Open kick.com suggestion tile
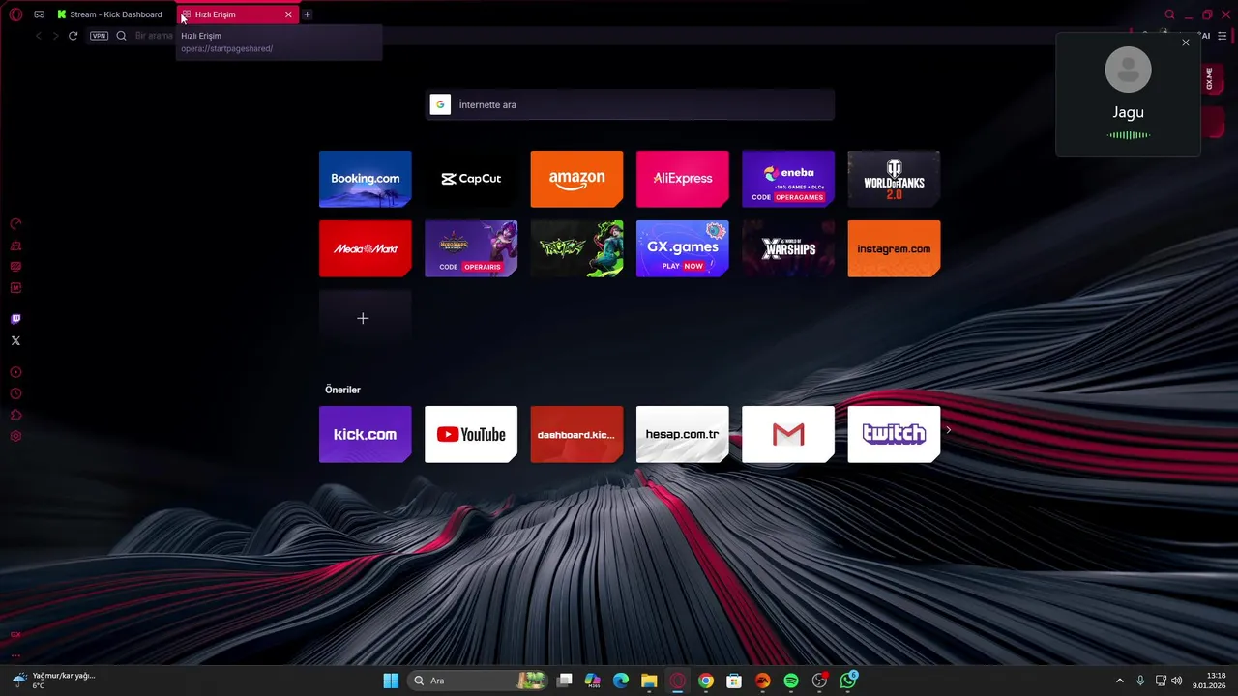The width and height of the screenshot is (1238, 696). click(x=366, y=434)
